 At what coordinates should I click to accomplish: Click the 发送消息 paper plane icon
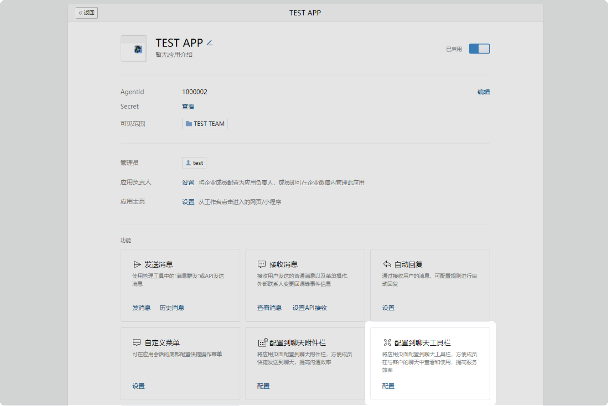(x=137, y=265)
